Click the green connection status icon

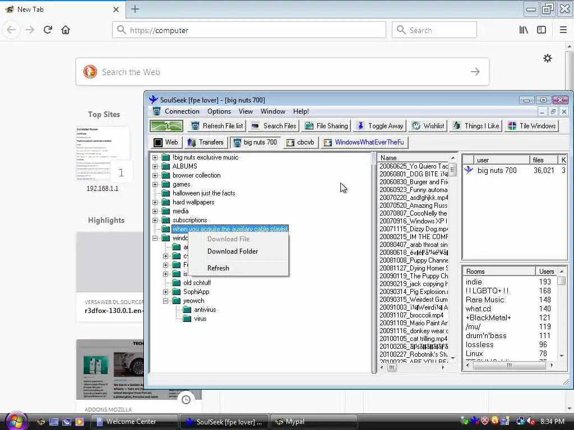click(166, 126)
